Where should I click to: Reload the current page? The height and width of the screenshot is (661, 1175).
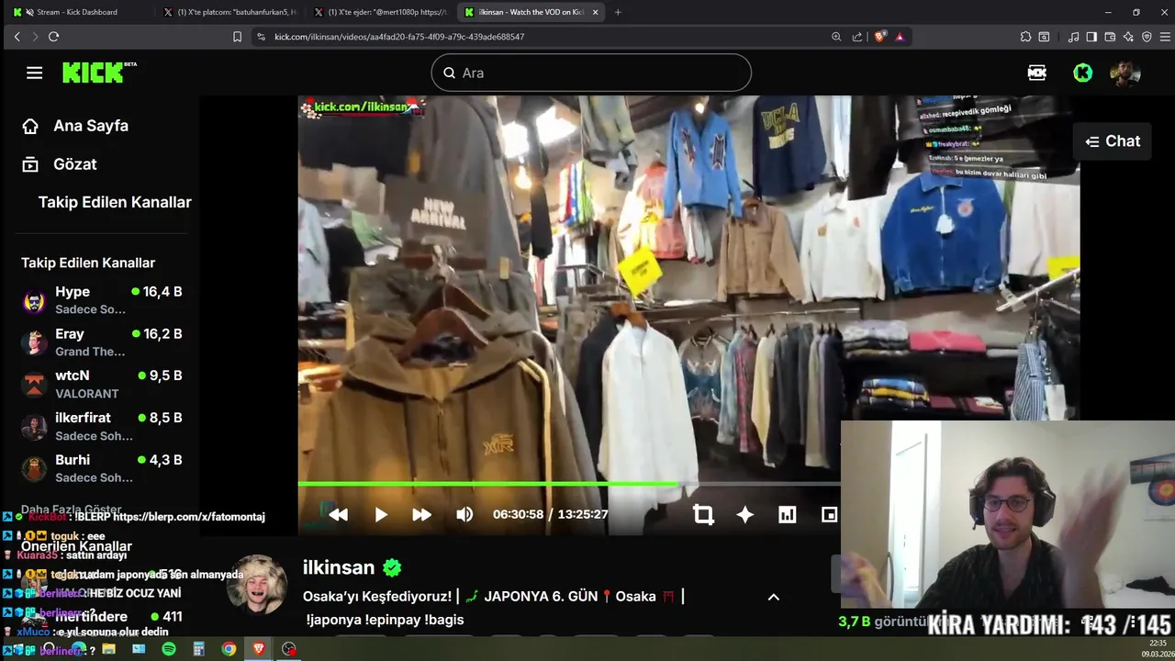tap(53, 37)
